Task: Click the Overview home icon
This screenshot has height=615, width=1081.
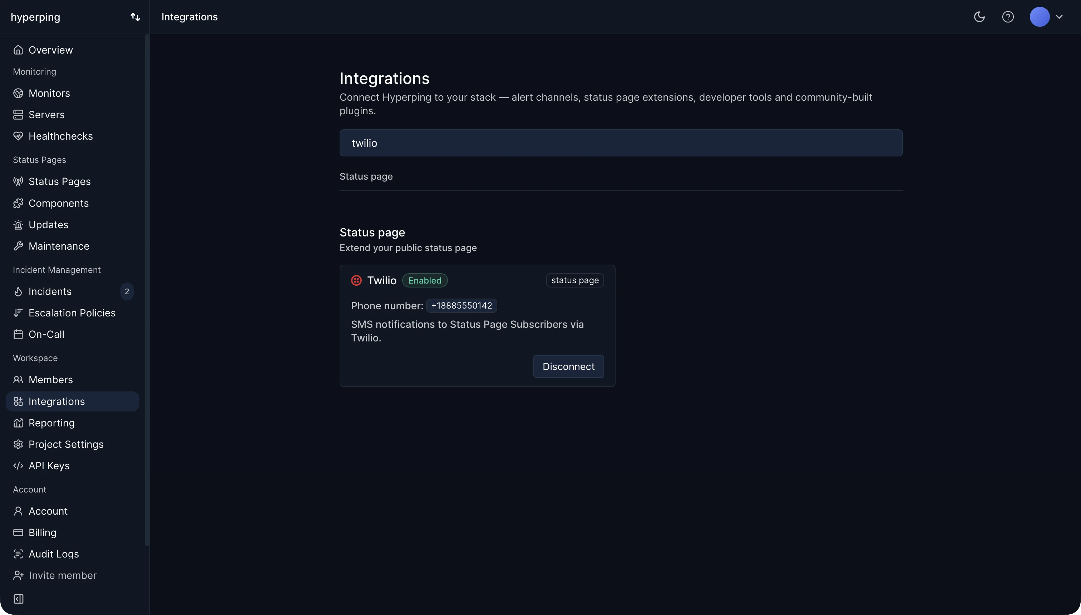Action: click(18, 50)
